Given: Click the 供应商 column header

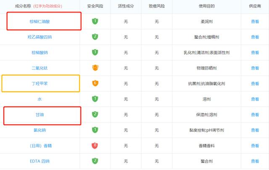Looking at the screenshot, I should (x=255, y=6).
